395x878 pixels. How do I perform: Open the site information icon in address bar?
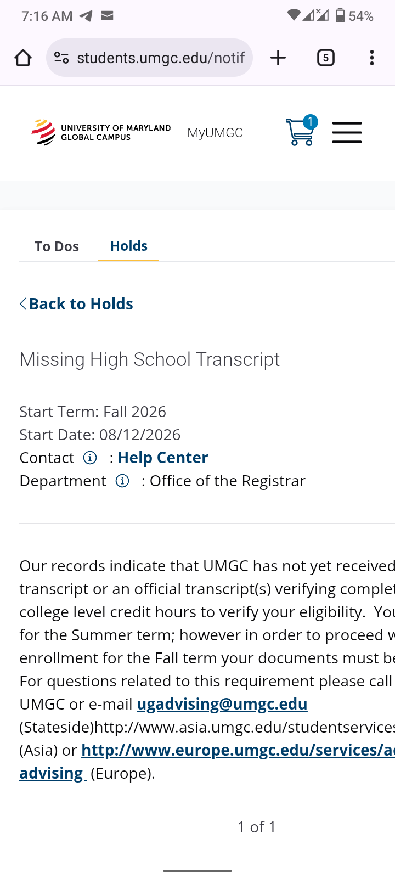(x=61, y=58)
